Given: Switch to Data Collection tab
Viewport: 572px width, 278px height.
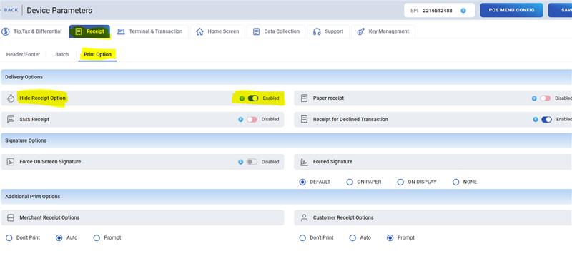Looking at the screenshot, I should point(276,31).
